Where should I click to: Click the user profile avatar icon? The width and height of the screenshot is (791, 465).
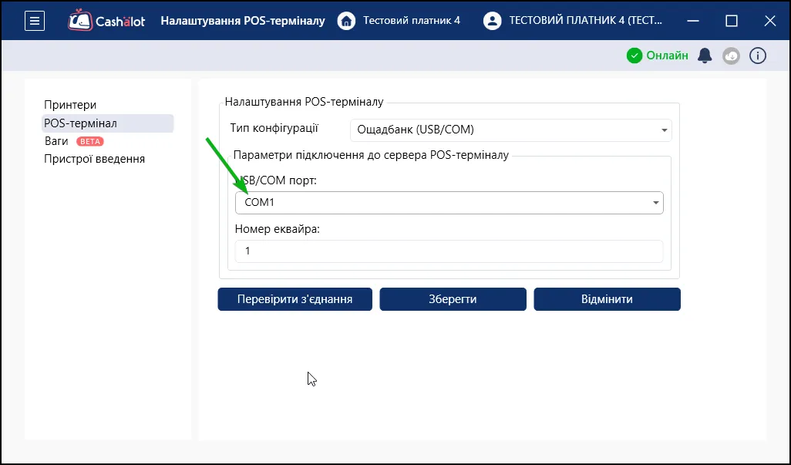coord(493,21)
